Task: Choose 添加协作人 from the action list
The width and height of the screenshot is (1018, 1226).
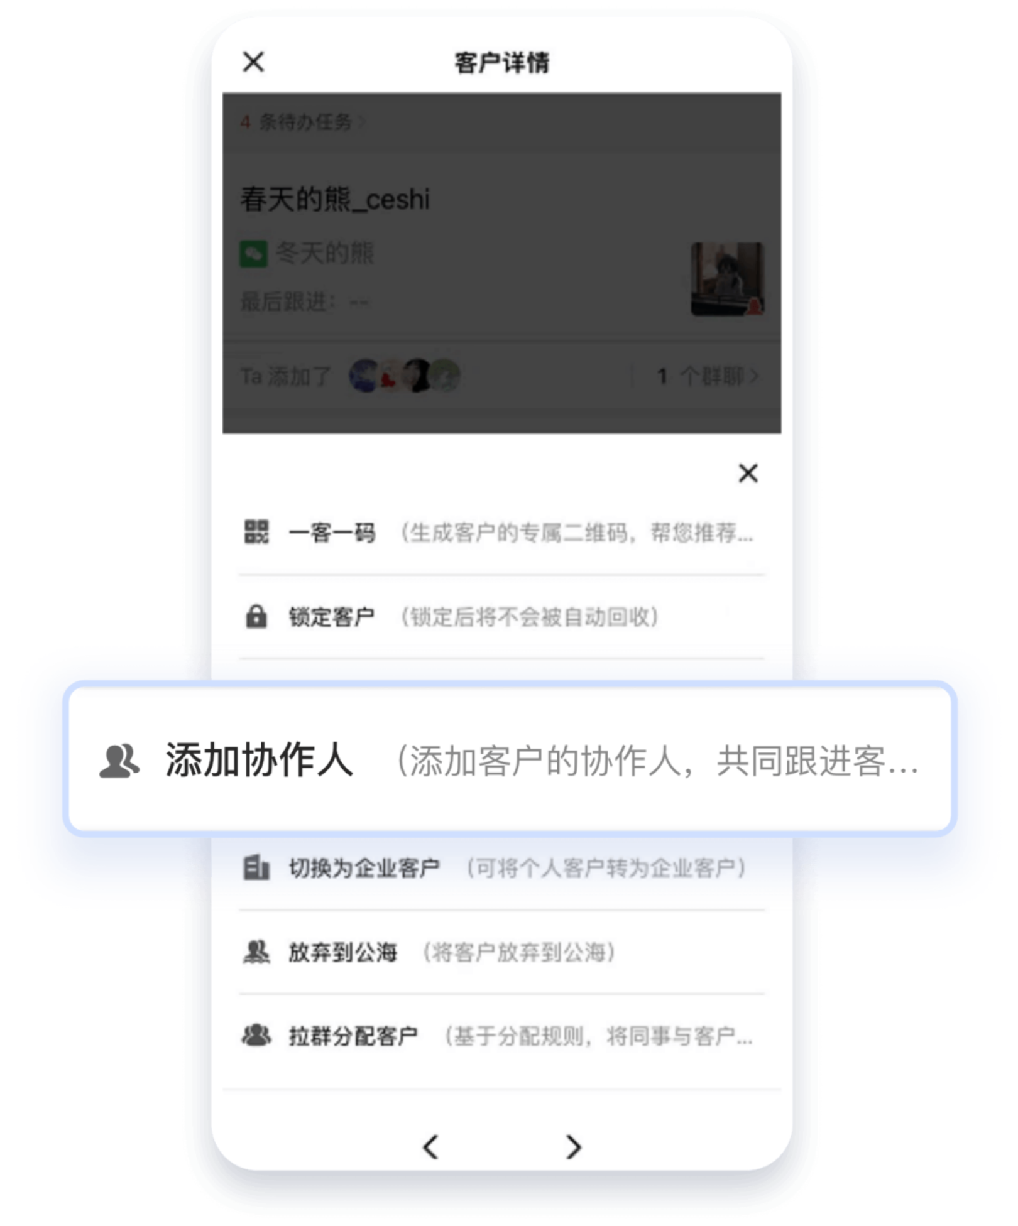Action: pos(510,759)
